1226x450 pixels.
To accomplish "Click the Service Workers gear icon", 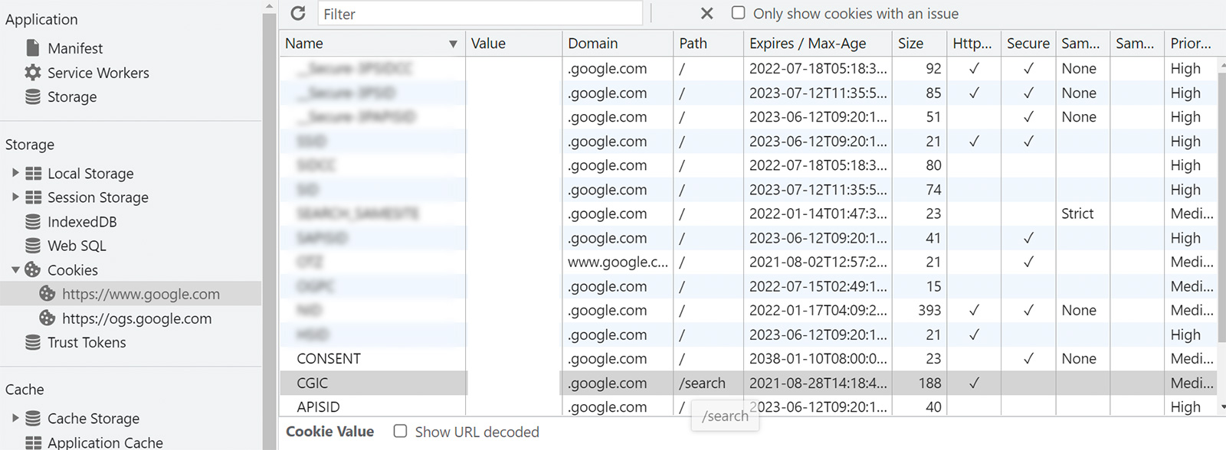I will pyautogui.click(x=33, y=73).
